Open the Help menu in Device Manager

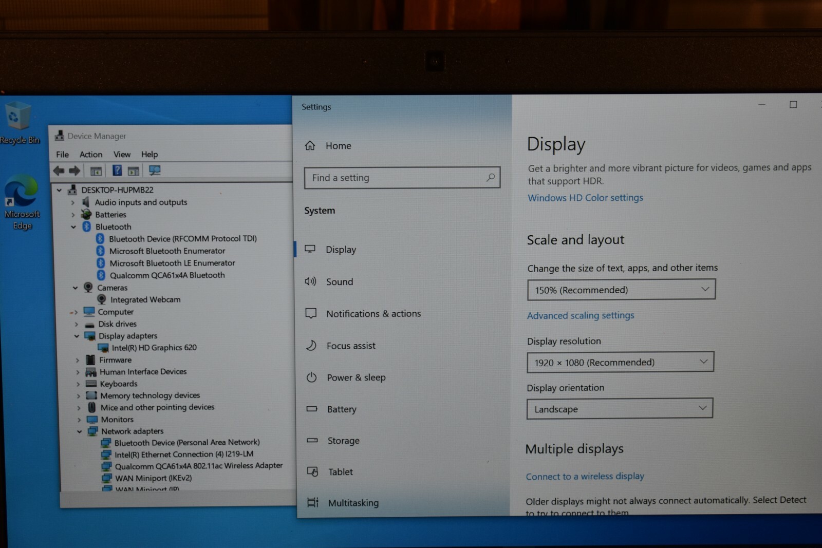click(150, 154)
